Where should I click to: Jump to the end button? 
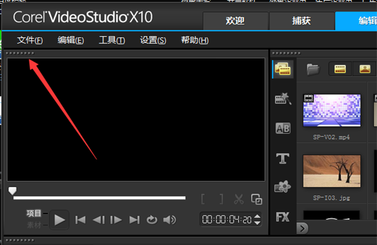coord(134,220)
